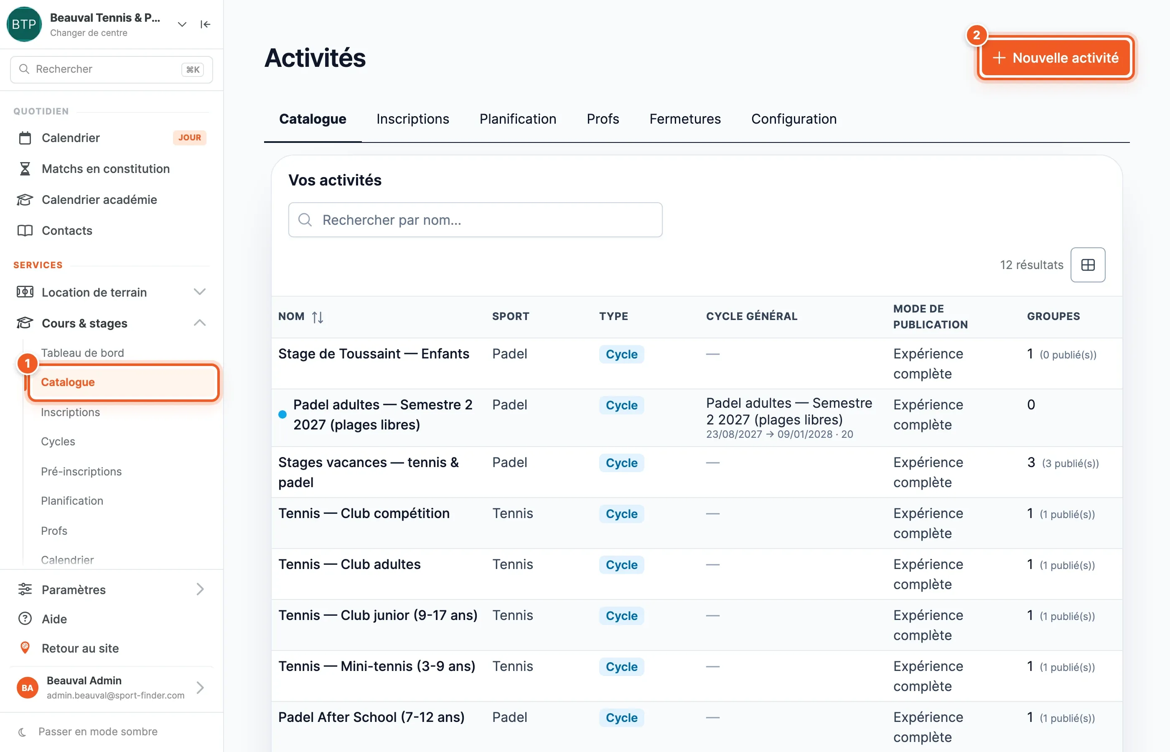Open Inscriptions in the sidebar submenu

click(x=70, y=412)
